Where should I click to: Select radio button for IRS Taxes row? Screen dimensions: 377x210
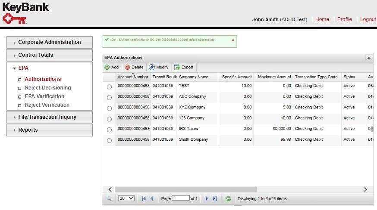coord(109,130)
